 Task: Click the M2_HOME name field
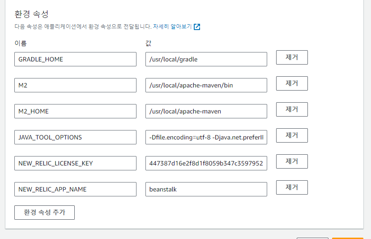click(x=75, y=111)
